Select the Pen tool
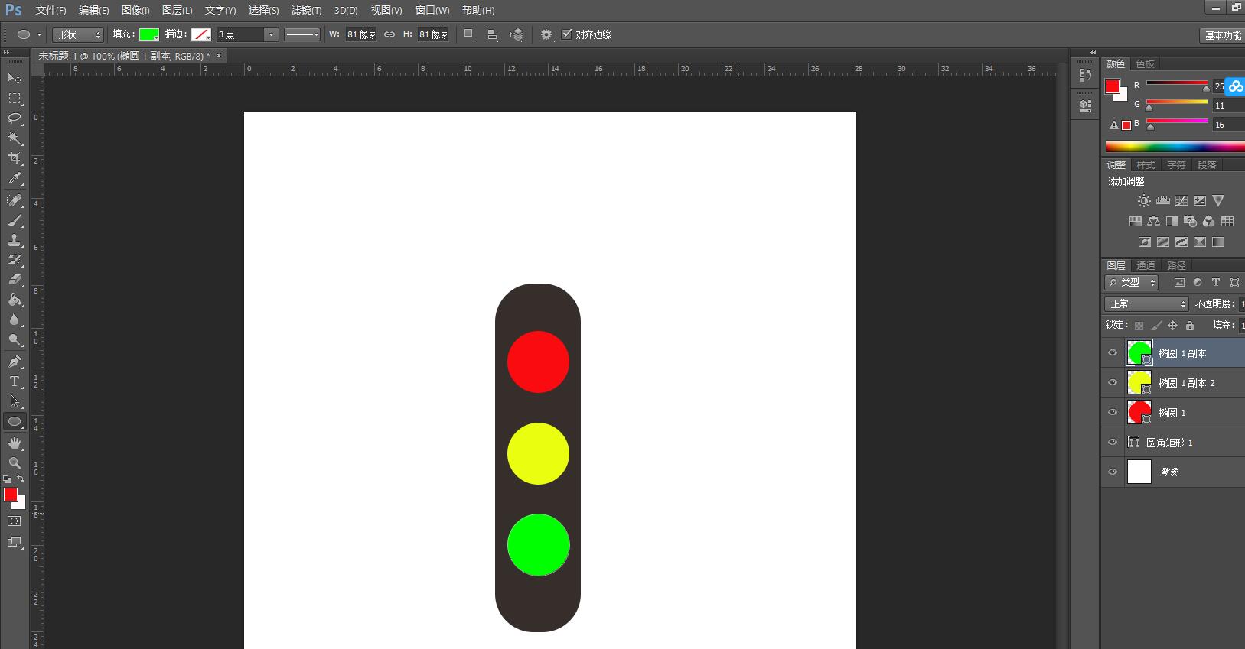The height and width of the screenshot is (649, 1245). point(15,362)
